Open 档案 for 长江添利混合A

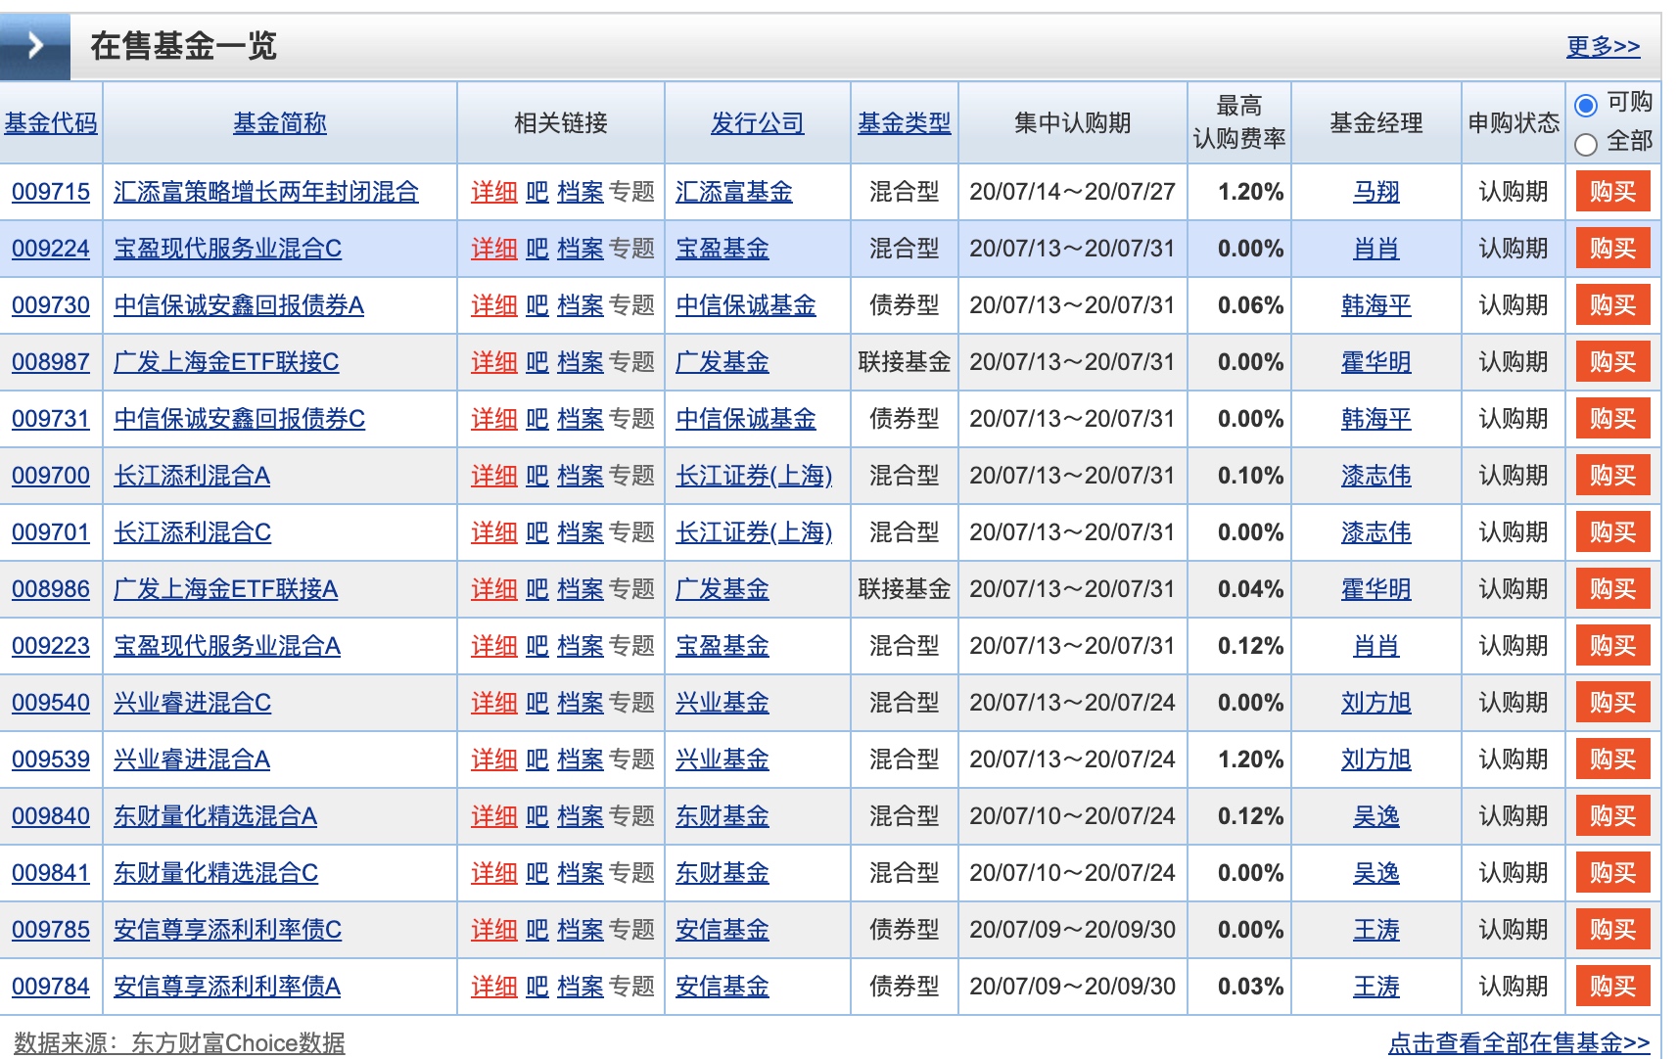[x=580, y=476]
